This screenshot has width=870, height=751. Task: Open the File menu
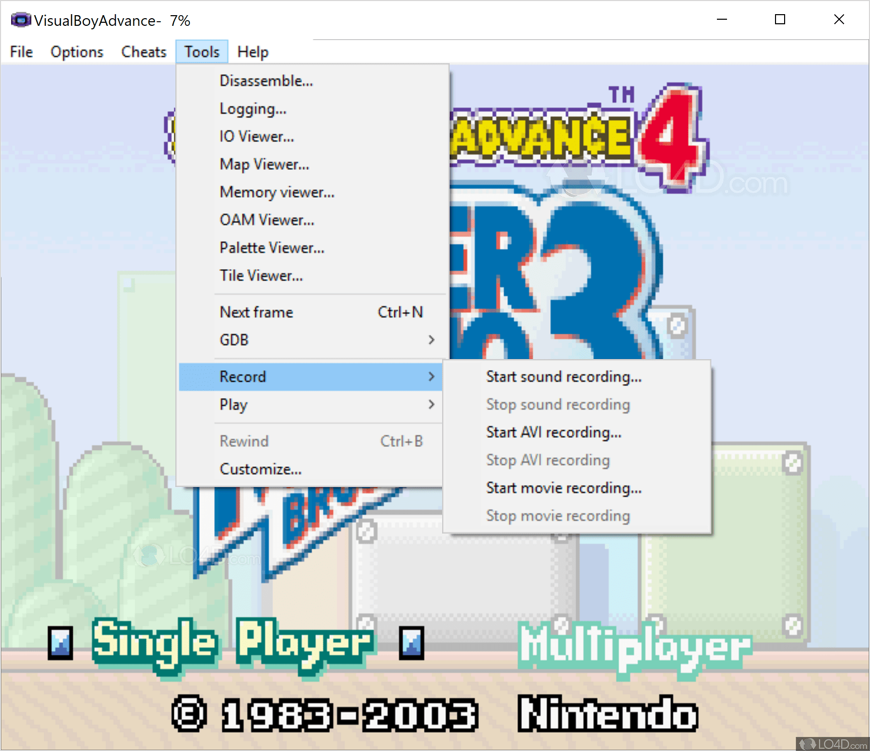[x=21, y=51]
